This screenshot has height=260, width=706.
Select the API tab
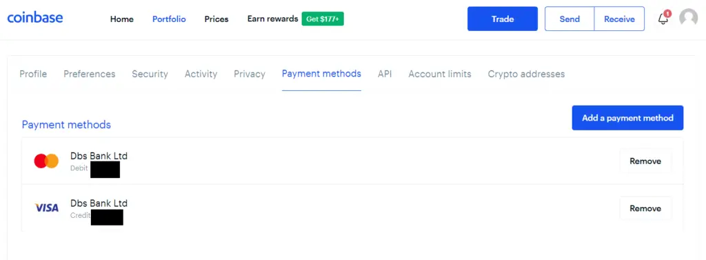[x=385, y=74]
